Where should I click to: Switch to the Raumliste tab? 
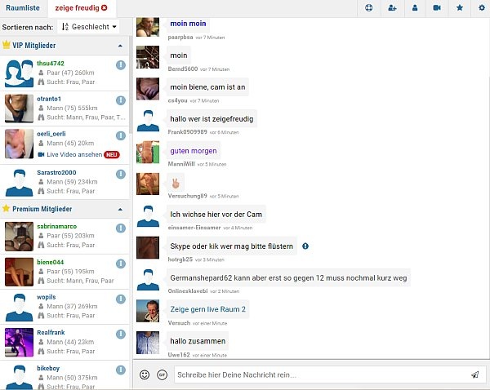[x=24, y=8]
